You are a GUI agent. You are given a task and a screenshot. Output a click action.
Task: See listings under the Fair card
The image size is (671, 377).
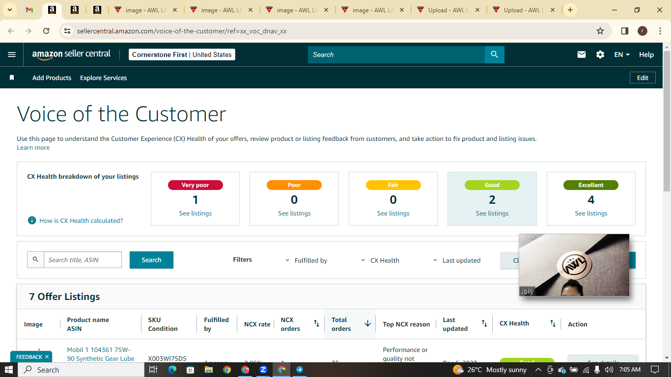tap(393, 214)
